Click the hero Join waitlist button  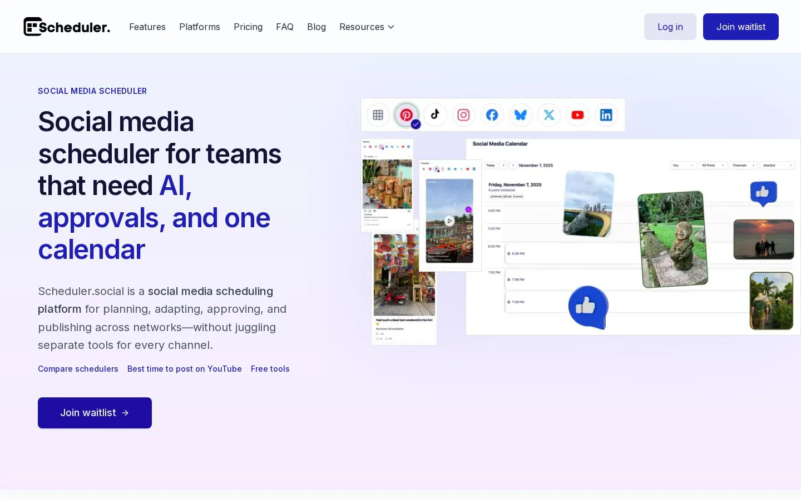(x=95, y=413)
